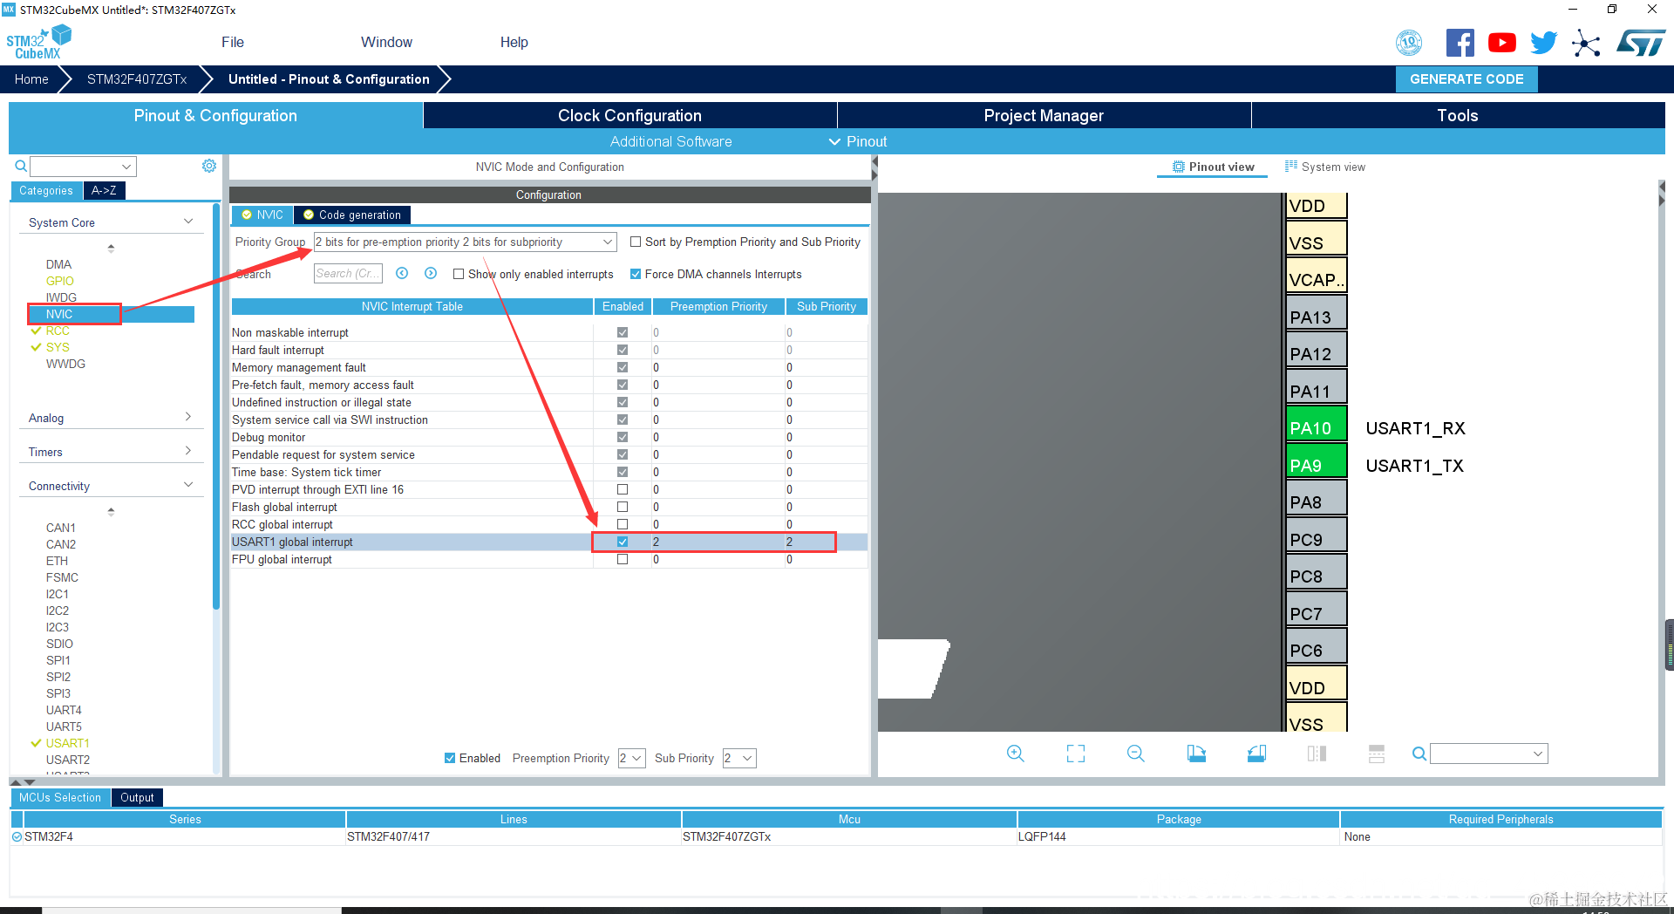Check Show only enabled interrupts
The width and height of the screenshot is (1674, 914).
(459, 274)
